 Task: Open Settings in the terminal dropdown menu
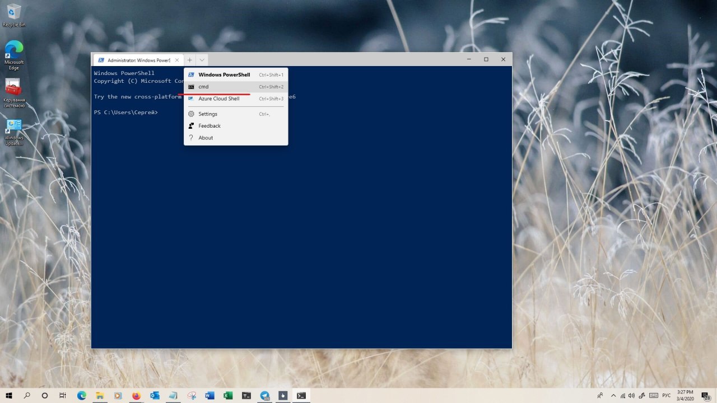pyautogui.click(x=236, y=114)
